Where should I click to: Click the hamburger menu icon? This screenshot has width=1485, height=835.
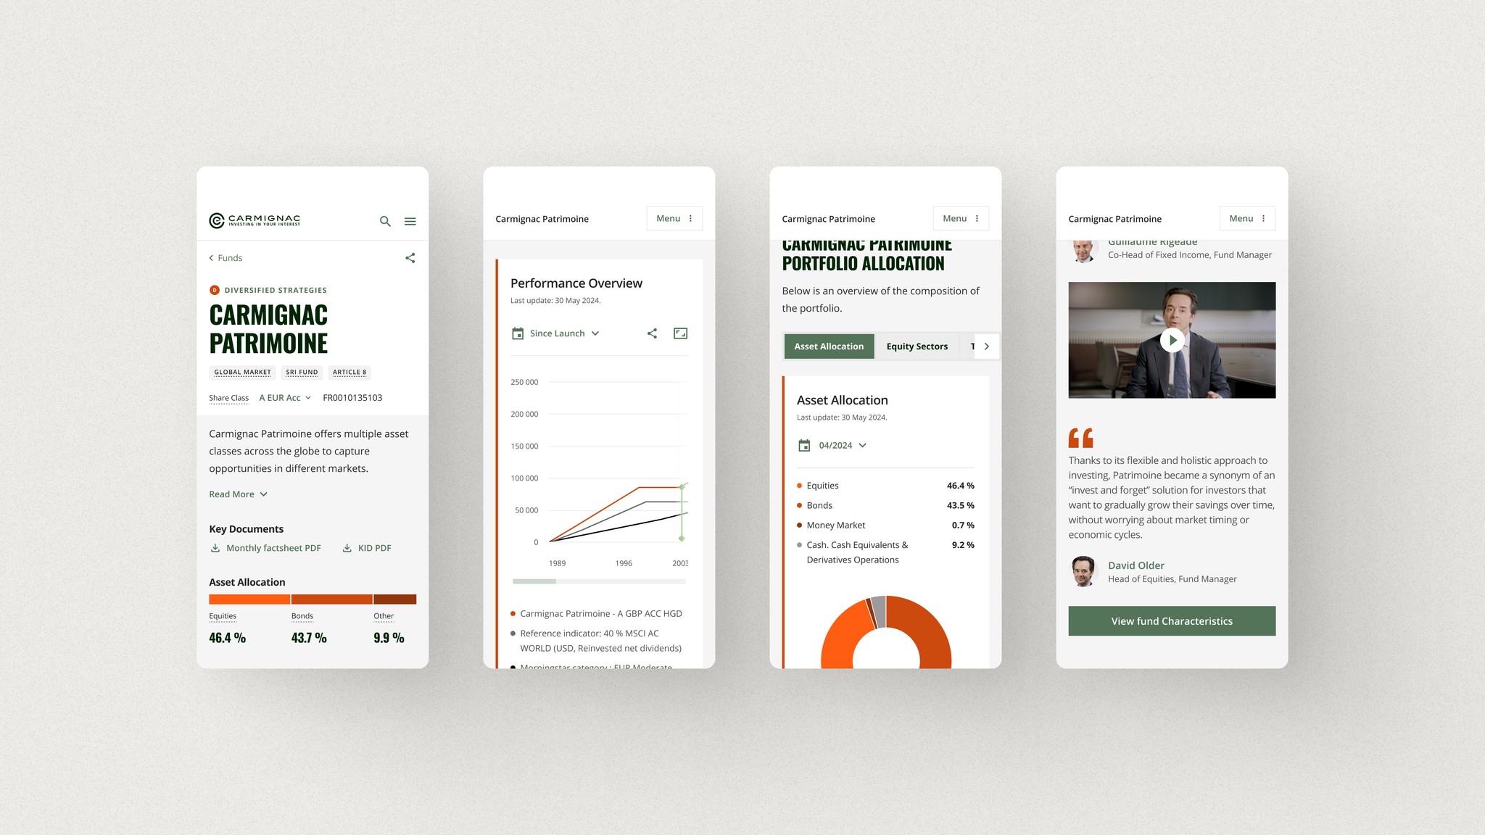click(x=410, y=221)
